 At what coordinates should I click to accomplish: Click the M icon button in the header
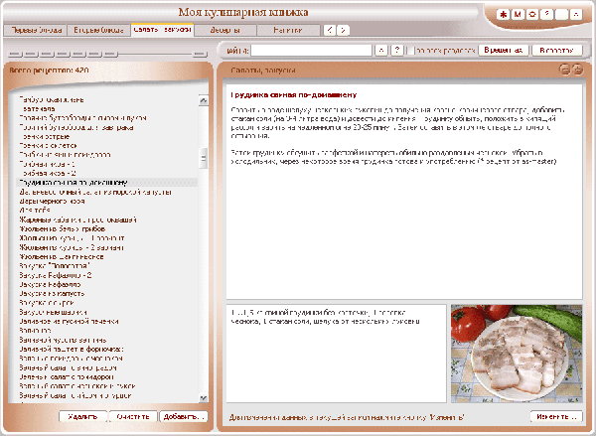pyautogui.click(x=518, y=15)
